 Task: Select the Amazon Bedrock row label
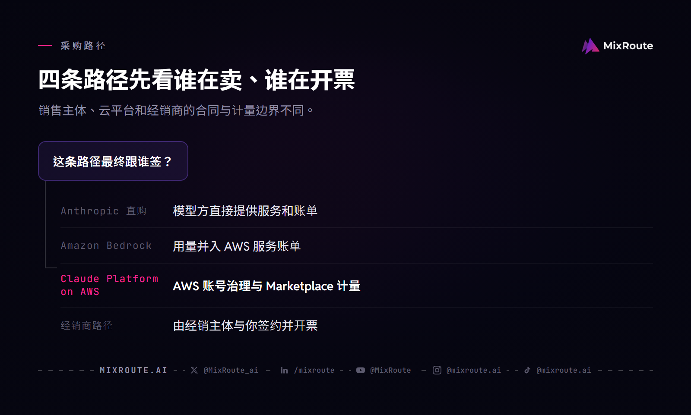(x=106, y=245)
